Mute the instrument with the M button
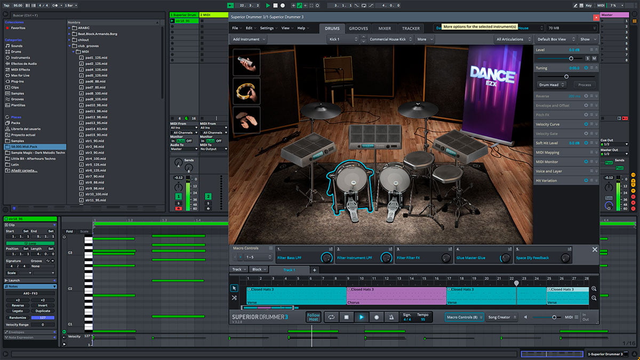 coord(594,58)
